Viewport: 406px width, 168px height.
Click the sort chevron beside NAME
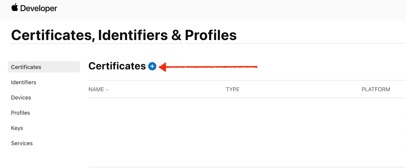click(107, 90)
